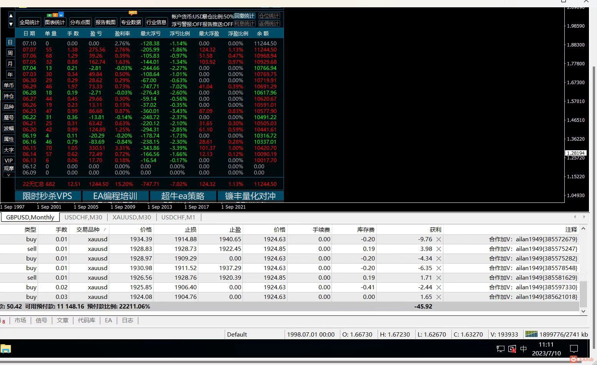Switch statistics to weekly (周) view

10,53
